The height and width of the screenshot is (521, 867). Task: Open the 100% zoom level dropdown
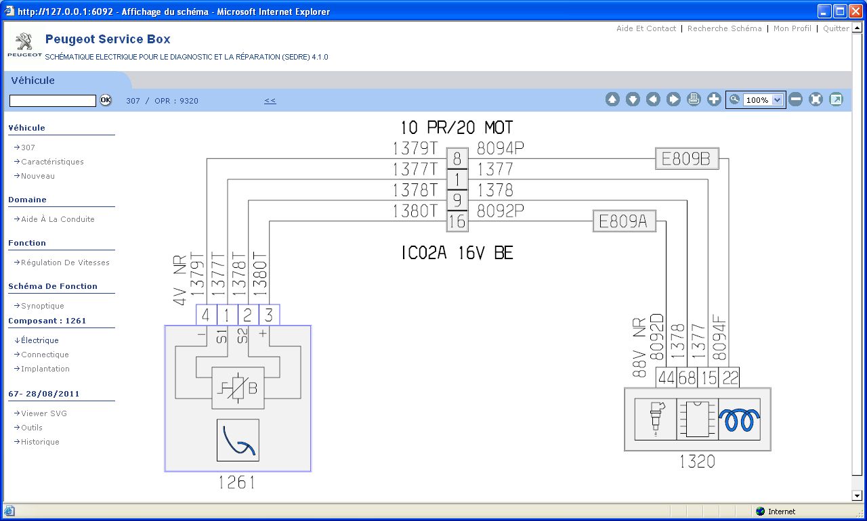click(777, 99)
